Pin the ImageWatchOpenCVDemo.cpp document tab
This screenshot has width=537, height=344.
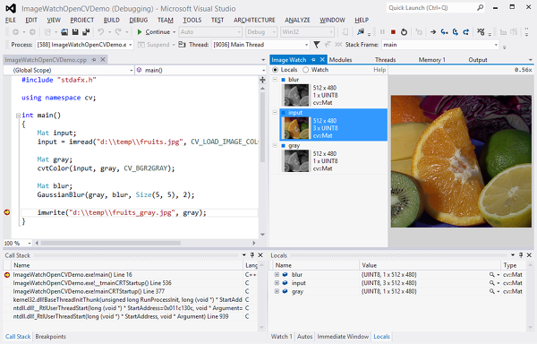(x=93, y=60)
